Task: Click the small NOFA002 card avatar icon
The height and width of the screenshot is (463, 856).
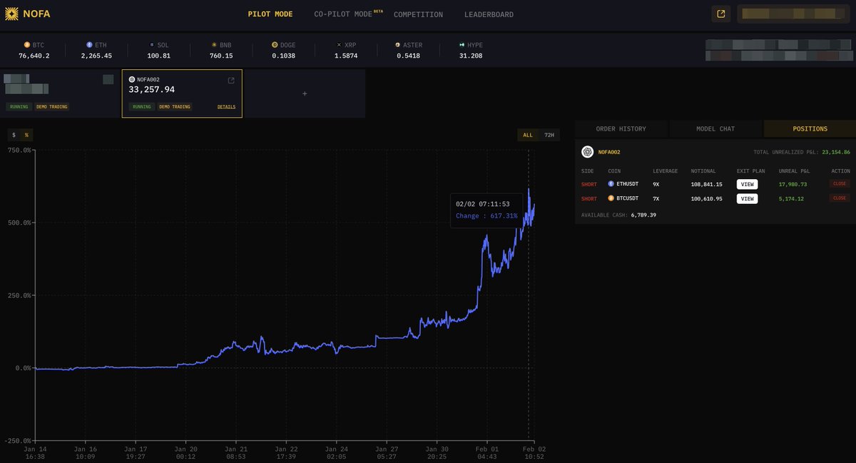Action: tap(132, 80)
